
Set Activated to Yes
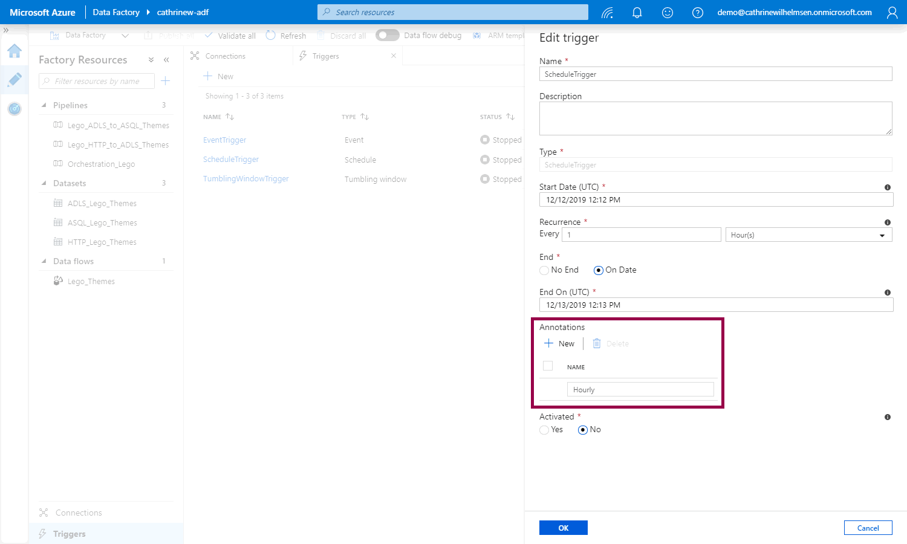(x=544, y=430)
